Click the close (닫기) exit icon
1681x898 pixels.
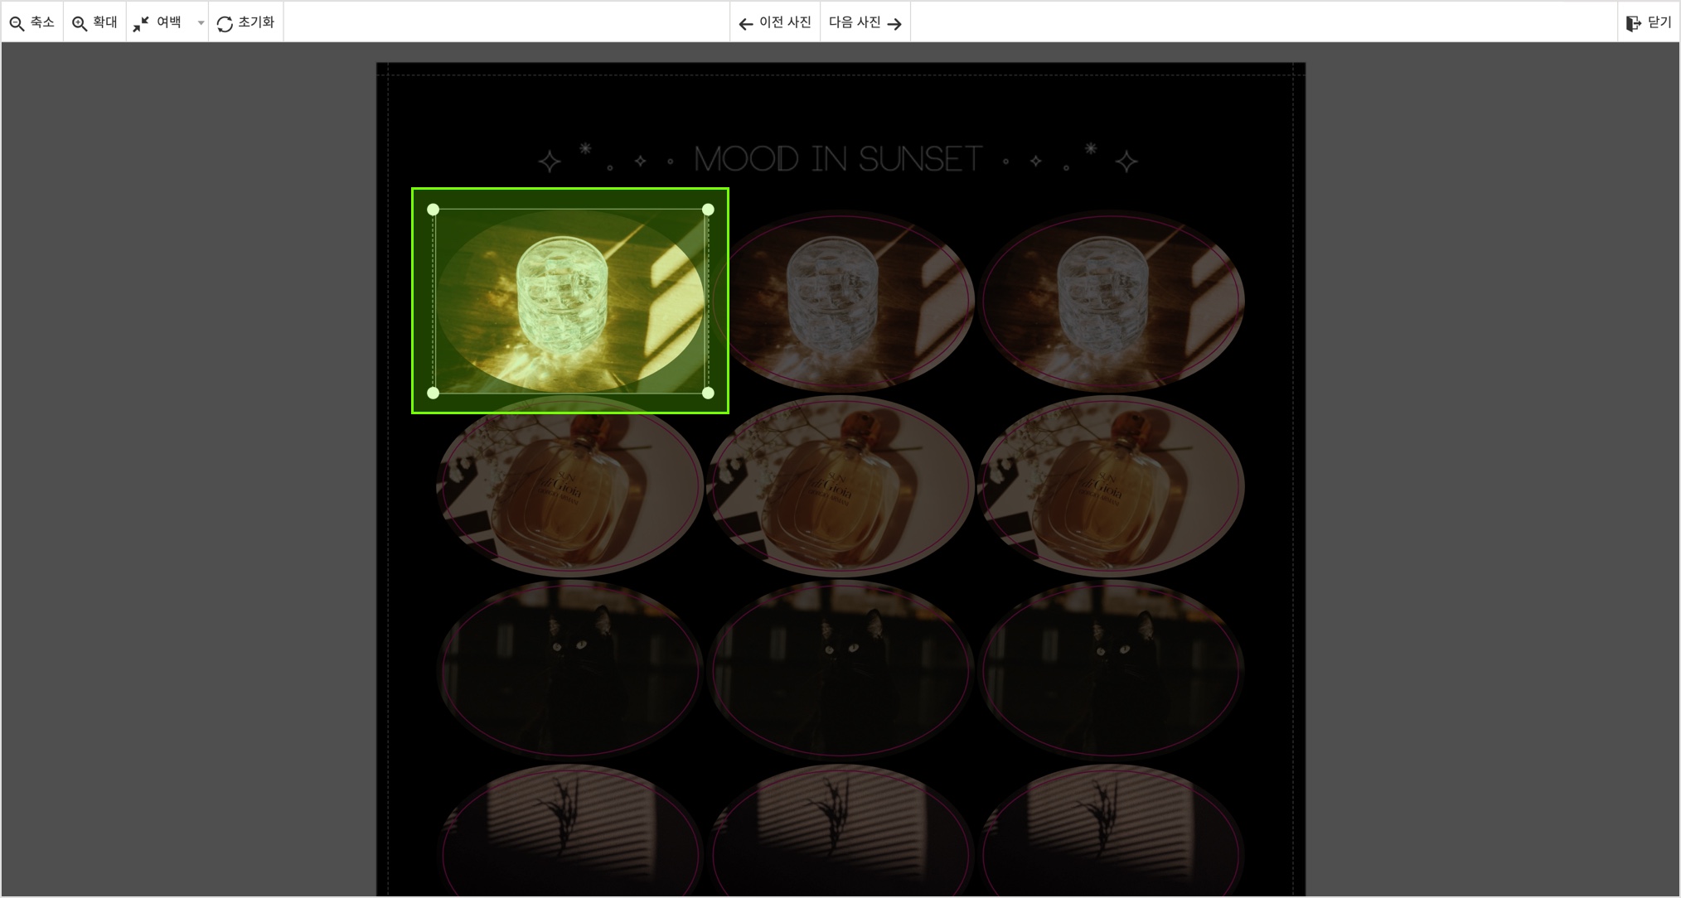tap(1633, 23)
